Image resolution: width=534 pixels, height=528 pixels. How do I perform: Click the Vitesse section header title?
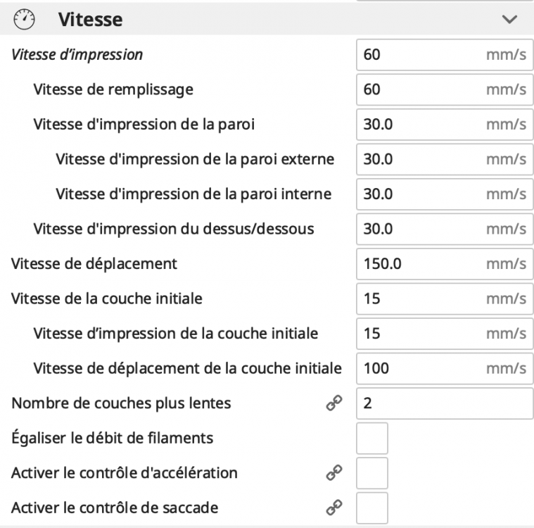90,20
